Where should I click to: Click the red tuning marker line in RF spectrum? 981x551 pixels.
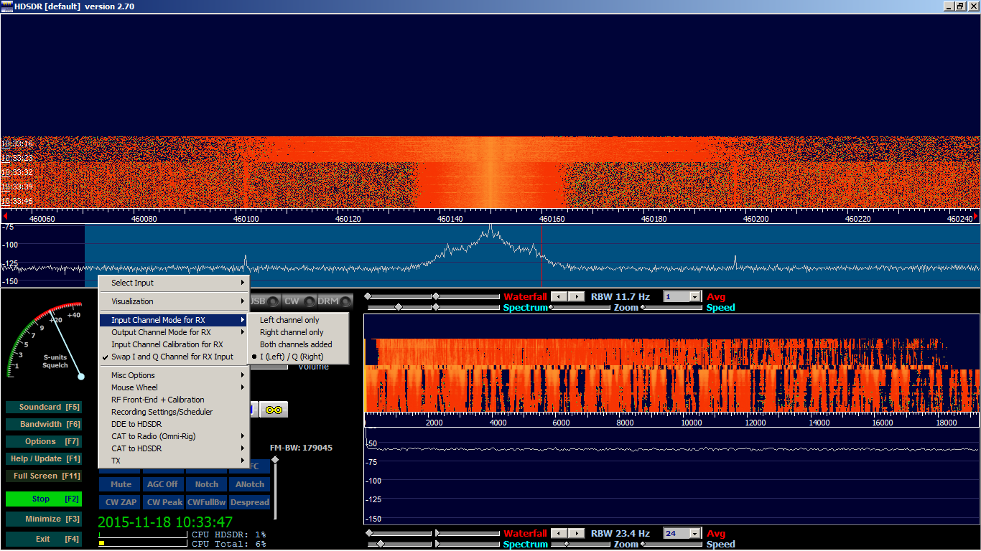tap(541, 255)
